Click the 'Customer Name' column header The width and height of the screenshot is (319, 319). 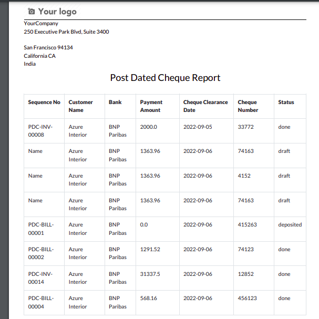point(80,106)
